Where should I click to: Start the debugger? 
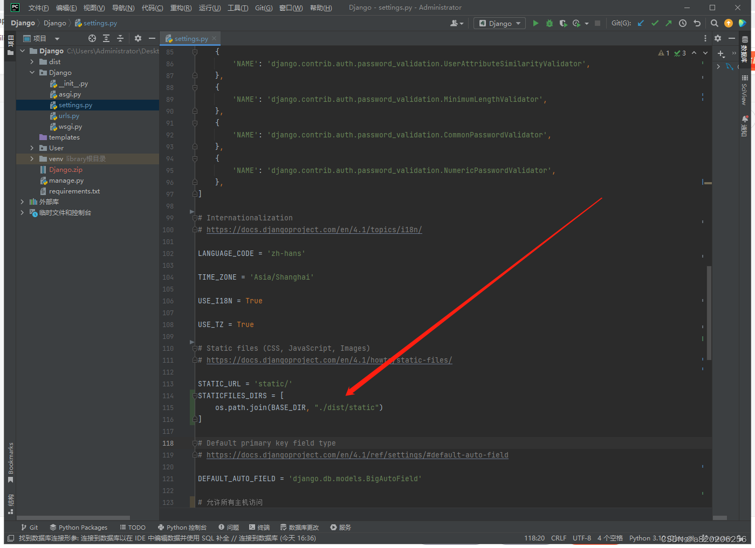point(549,23)
